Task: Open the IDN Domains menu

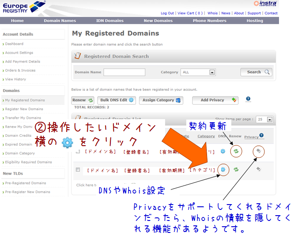Action: click(110, 21)
